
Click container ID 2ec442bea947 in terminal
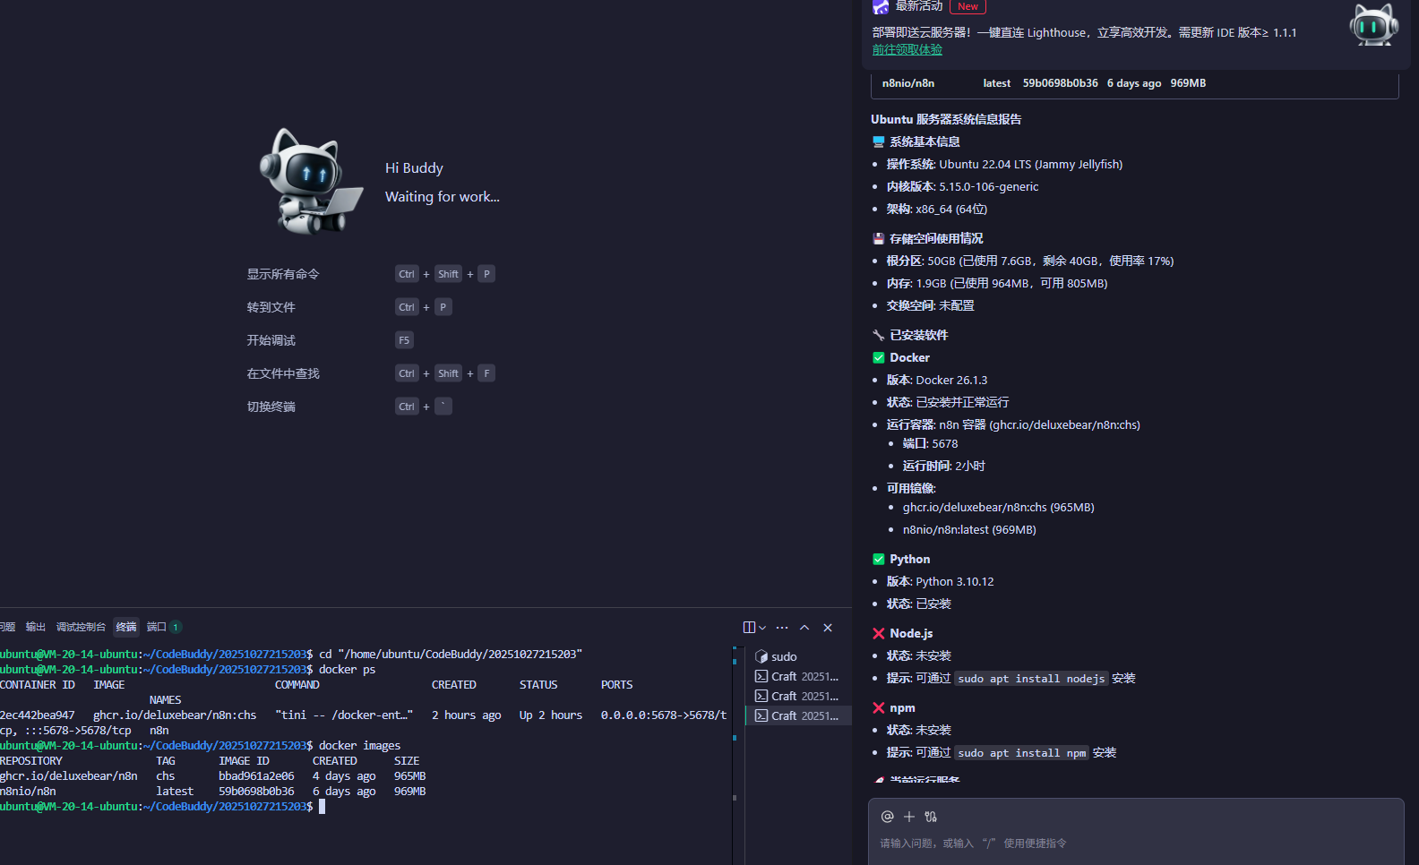[38, 715]
